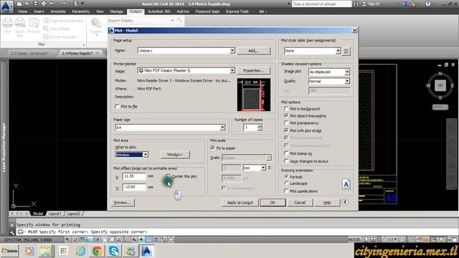Open the What to plot Window dropdown
The height and width of the screenshot is (258, 459).
(146, 155)
